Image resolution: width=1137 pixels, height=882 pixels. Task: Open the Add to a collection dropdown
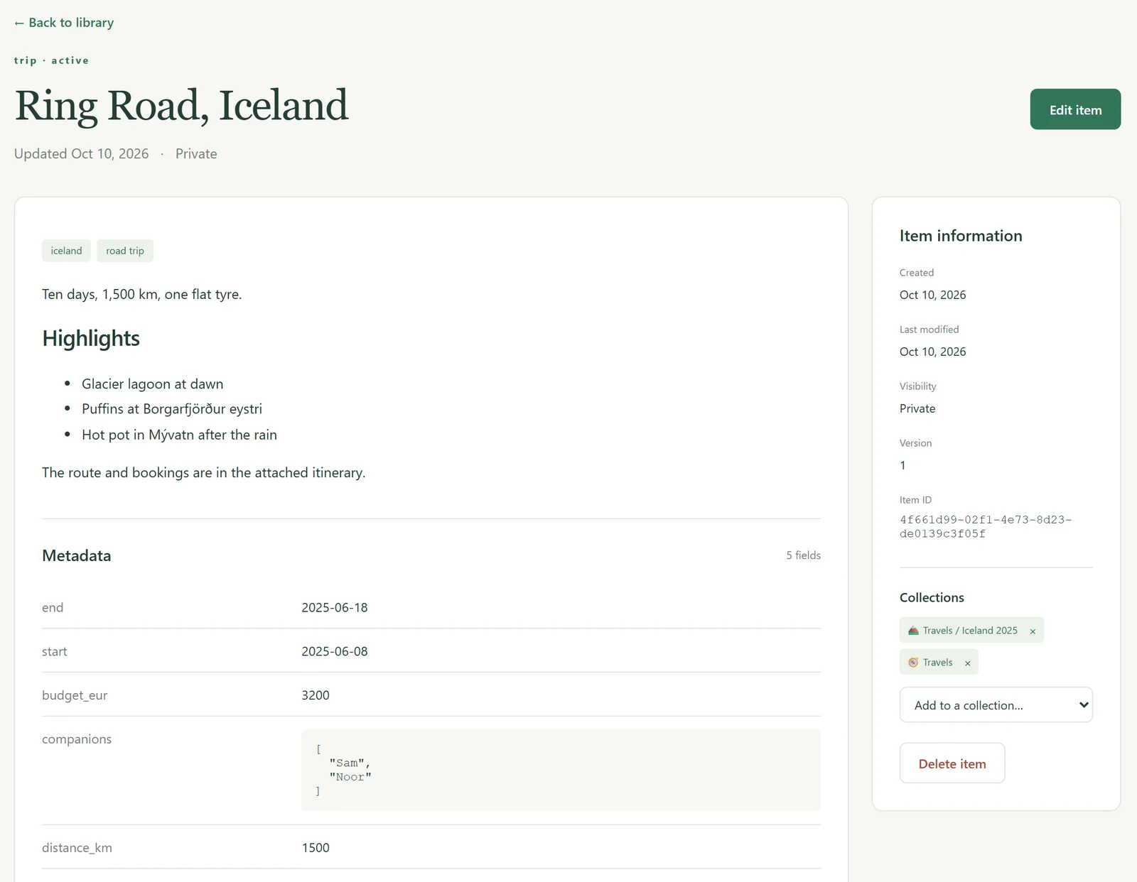coord(996,705)
